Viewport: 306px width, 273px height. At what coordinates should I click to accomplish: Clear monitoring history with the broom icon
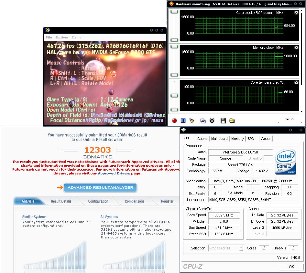coord(191,121)
